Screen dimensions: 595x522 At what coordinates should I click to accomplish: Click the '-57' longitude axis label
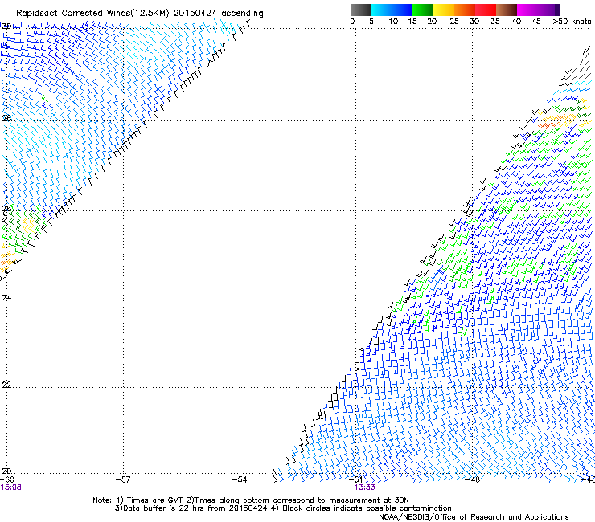(123, 479)
